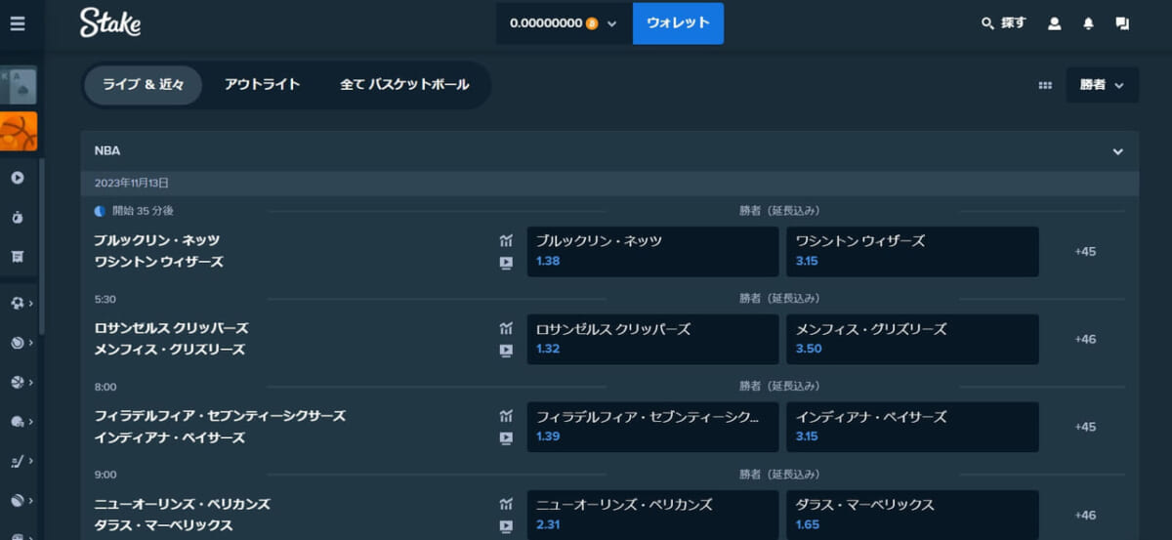Bet on メンフィス・グリズリーズ at 3.50

click(912, 339)
